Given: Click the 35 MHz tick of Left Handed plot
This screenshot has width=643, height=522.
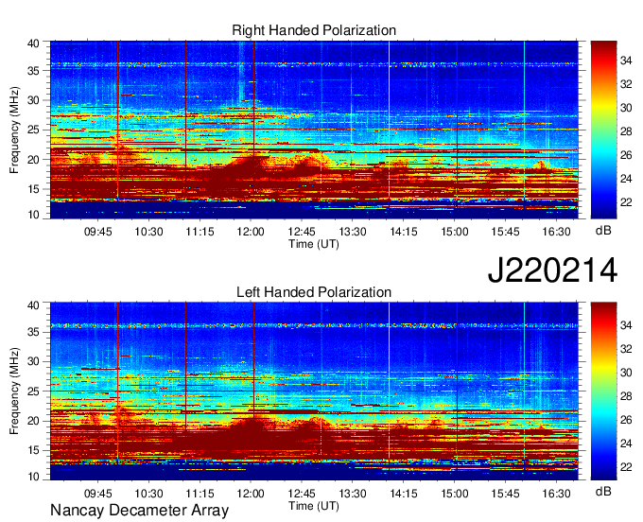Looking at the screenshot, I should pos(33,332).
